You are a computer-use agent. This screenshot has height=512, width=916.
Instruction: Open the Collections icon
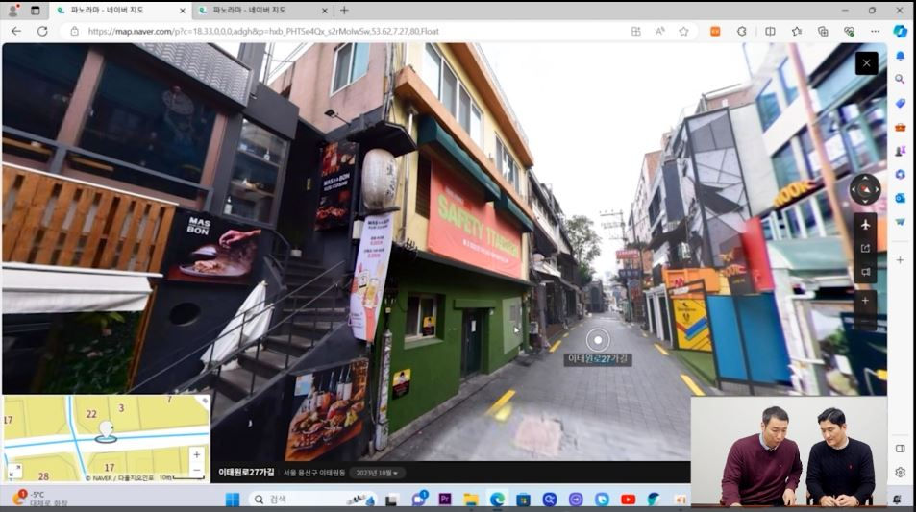point(823,32)
